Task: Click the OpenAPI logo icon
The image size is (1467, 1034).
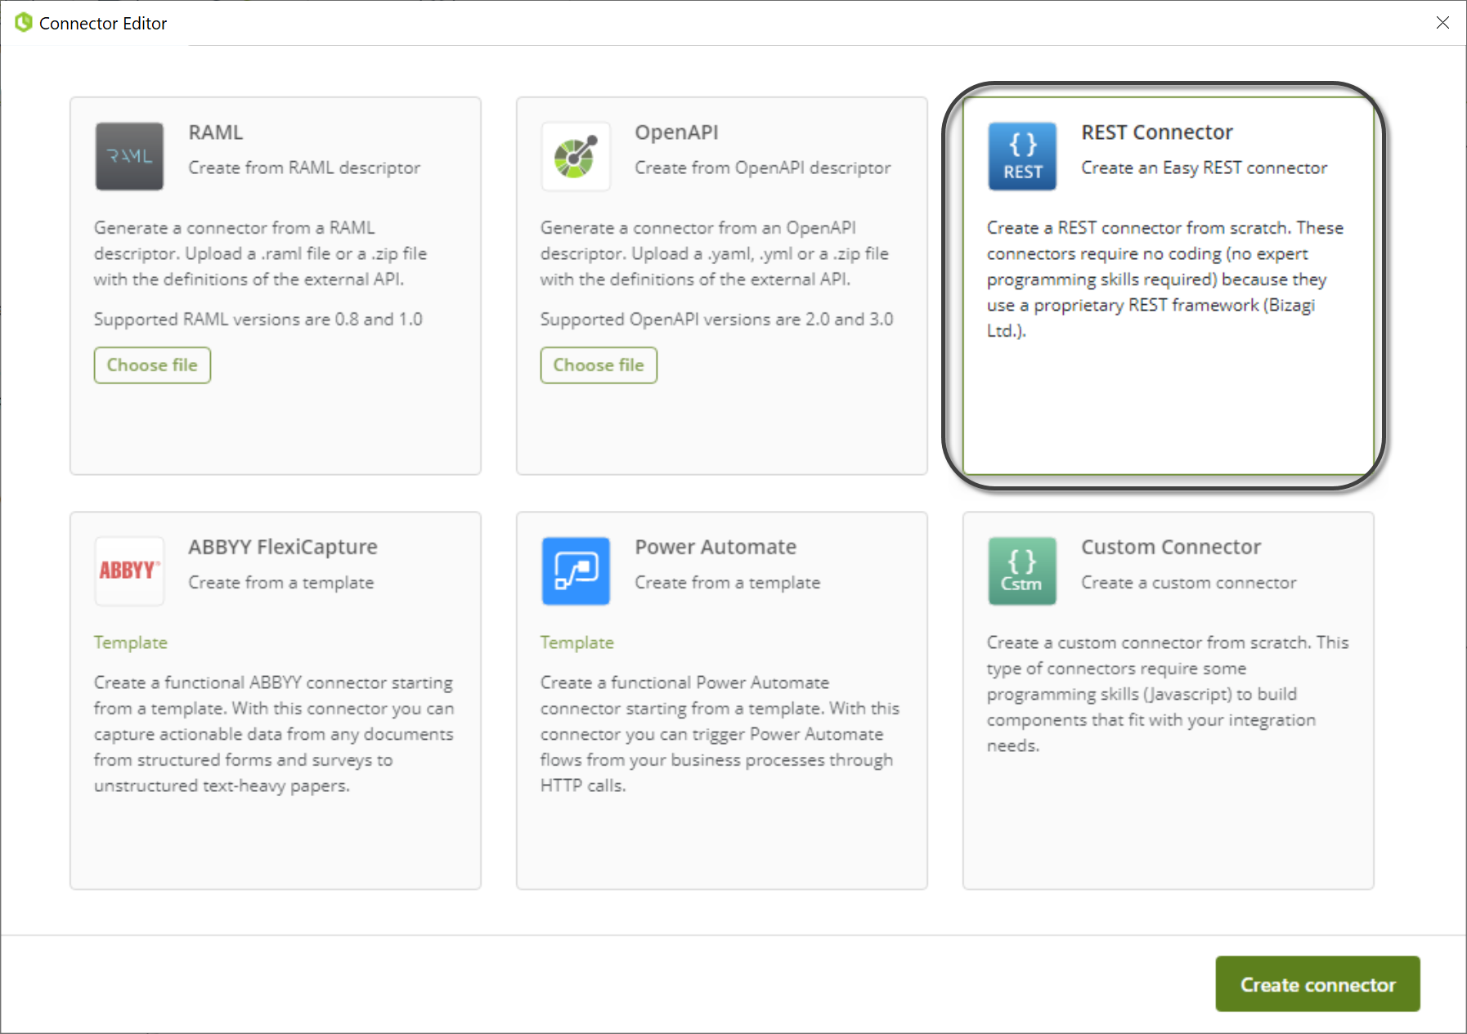Action: [x=576, y=156]
